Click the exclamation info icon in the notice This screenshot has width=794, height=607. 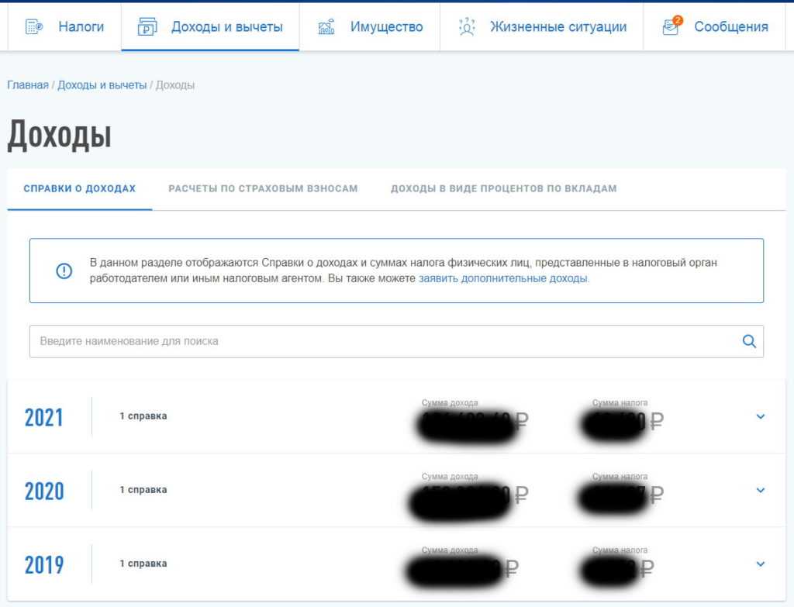pos(64,271)
